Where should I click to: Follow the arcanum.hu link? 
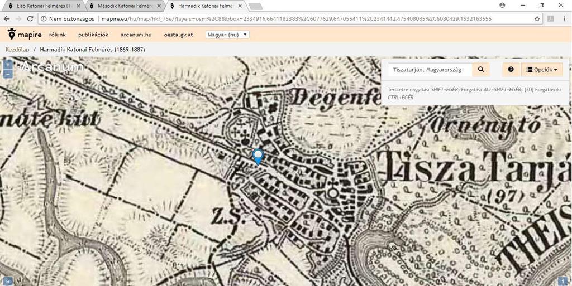click(136, 35)
